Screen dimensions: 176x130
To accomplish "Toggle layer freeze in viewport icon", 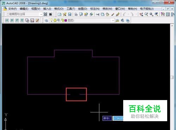I will 58,20.
